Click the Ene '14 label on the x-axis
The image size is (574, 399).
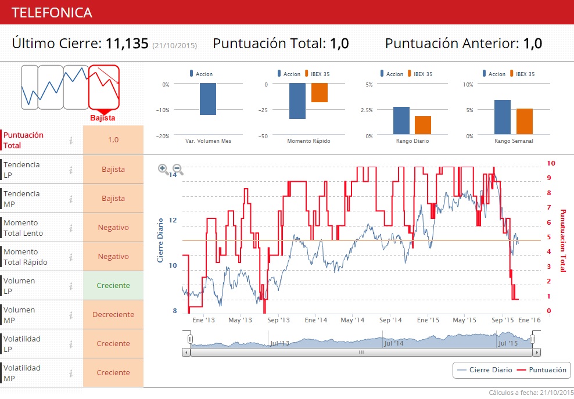pos(316,320)
